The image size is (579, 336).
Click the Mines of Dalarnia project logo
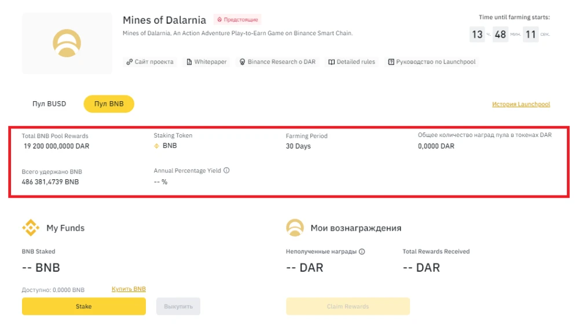[x=67, y=43]
